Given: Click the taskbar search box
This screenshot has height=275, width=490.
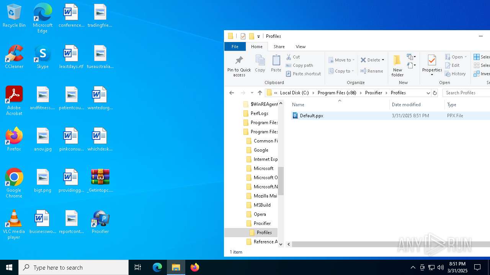Looking at the screenshot, I should tap(73, 267).
